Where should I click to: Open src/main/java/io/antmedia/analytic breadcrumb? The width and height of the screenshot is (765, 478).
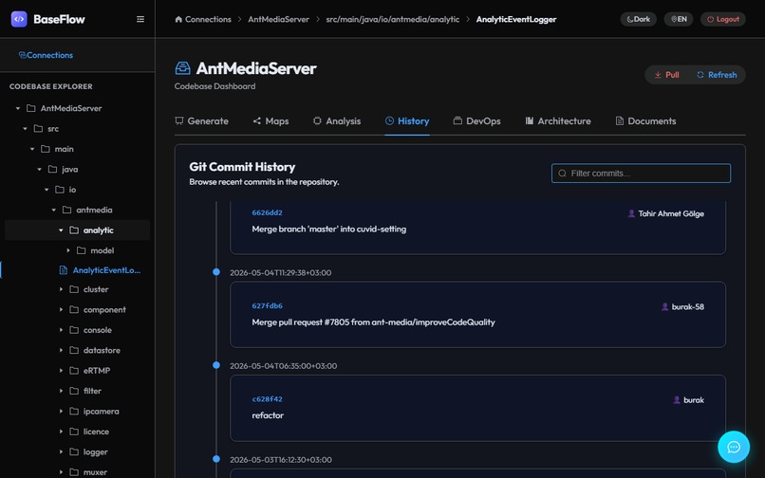tap(393, 20)
